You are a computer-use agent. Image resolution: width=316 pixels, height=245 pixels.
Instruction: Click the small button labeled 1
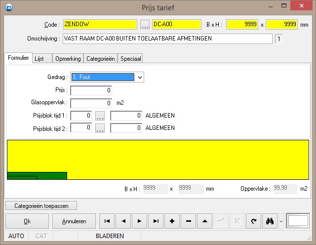coord(278,39)
